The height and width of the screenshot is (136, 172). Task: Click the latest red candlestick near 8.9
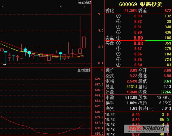(x=84, y=42)
